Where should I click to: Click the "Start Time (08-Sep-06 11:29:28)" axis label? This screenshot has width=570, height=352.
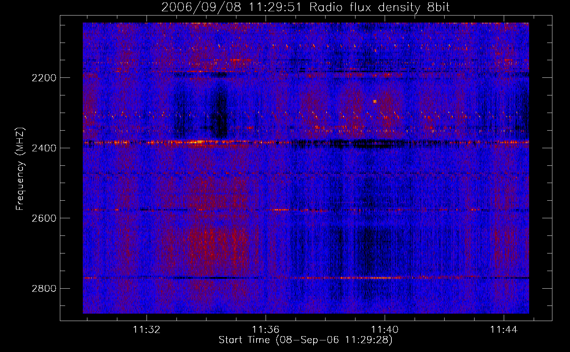(305, 340)
